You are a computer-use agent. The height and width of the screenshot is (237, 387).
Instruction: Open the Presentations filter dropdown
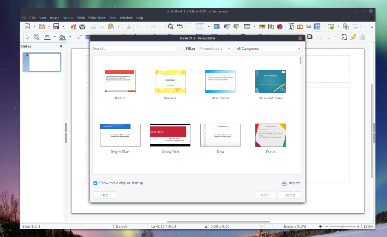coord(215,48)
